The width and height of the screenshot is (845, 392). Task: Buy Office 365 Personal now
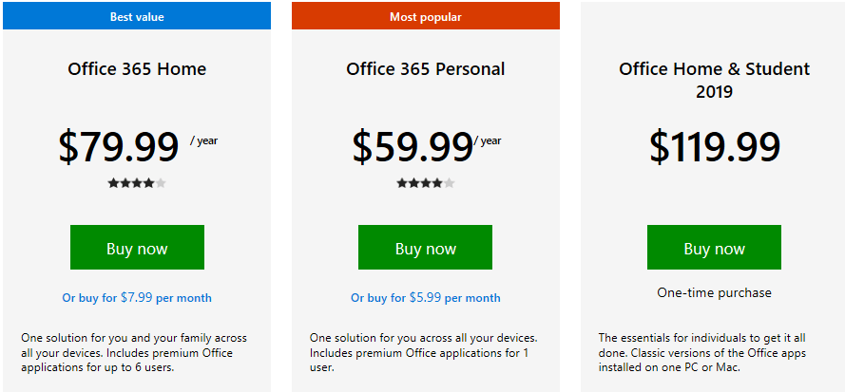point(425,247)
